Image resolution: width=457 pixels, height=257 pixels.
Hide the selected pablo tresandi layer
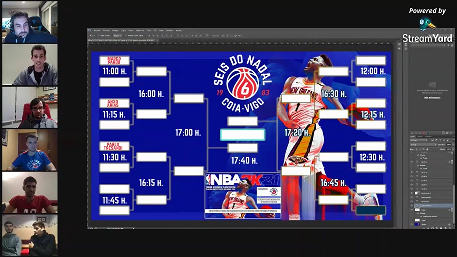click(412, 205)
